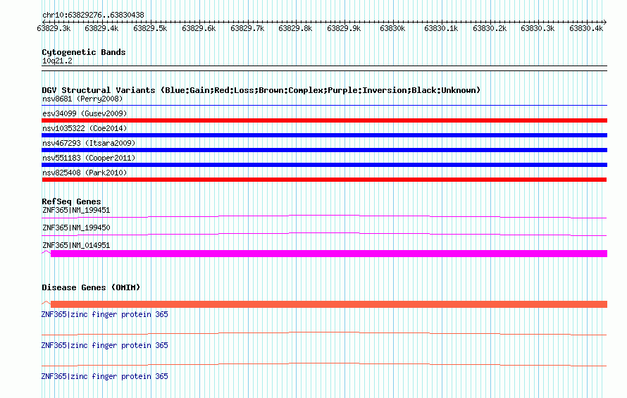
Task: Click the ZNF365|NM_014951 transcript label
Action: pyautogui.click(x=76, y=245)
